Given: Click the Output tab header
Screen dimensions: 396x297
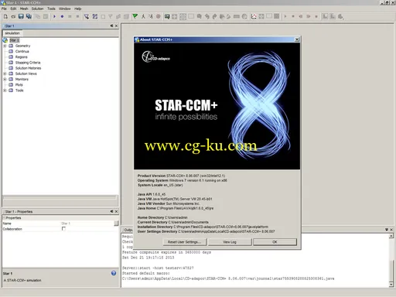Looking at the screenshot, I should click(x=128, y=230).
